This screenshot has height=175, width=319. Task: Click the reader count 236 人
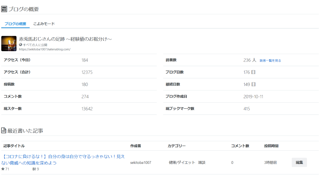point(250,60)
